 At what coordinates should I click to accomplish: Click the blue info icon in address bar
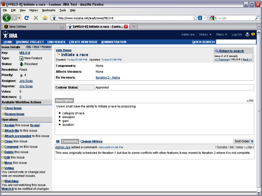pyautogui.click(x=200, y=18)
